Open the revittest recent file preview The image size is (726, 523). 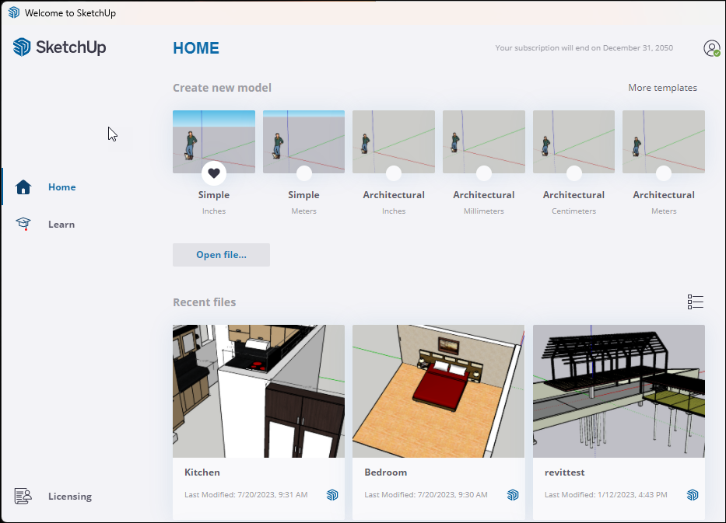pos(619,391)
